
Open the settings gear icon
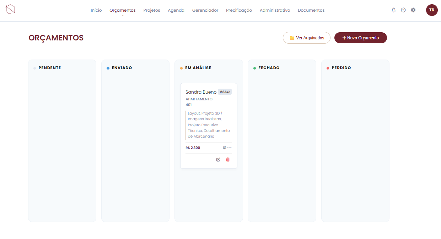(413, 10)
